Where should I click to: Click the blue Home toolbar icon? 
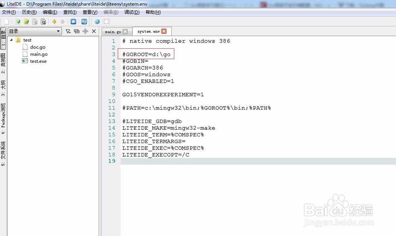point(74,21)
